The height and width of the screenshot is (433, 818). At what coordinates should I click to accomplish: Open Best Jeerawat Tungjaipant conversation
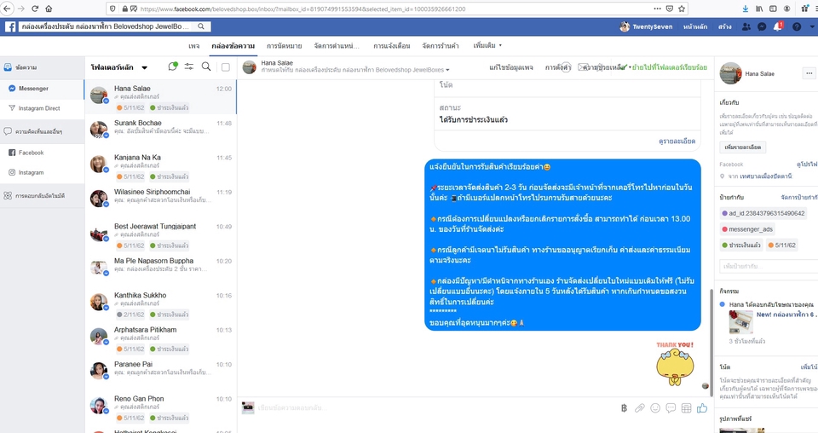click(x=161, y=234)
